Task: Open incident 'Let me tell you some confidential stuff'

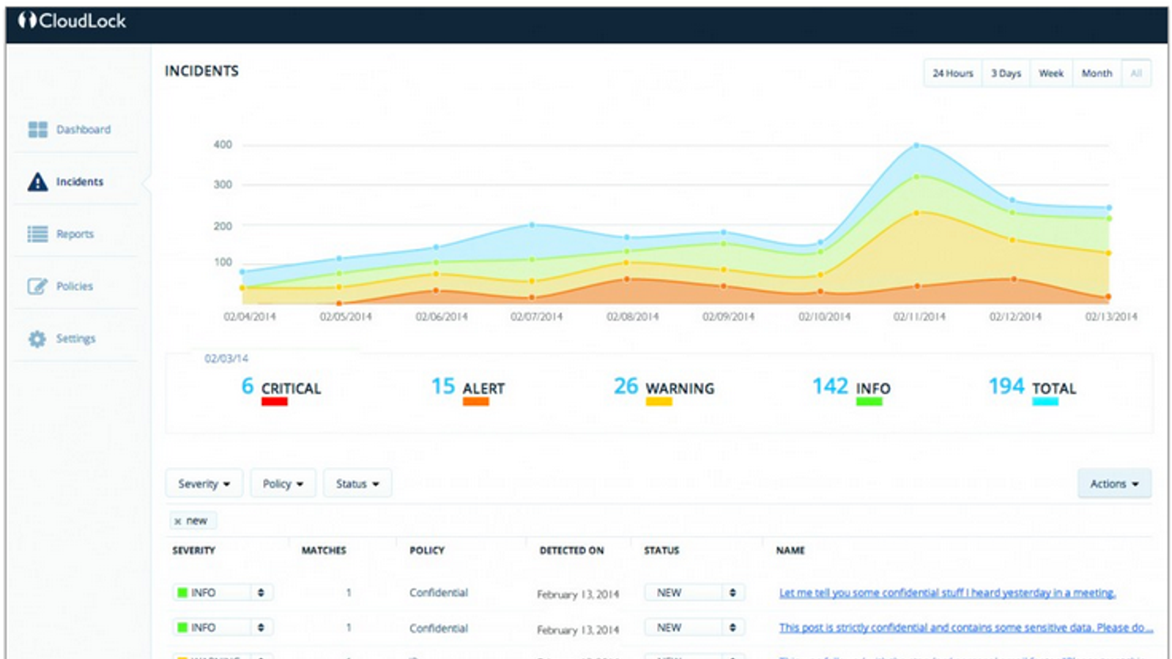Action: pos(947,592)
